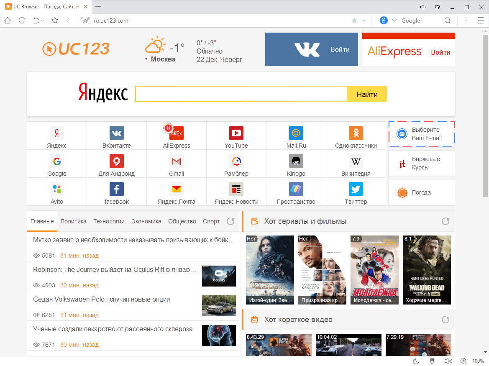Screen dimensions: 489x366
Task: Open the Седан Volkswagen Polo headline
Action: click(102, 299)
